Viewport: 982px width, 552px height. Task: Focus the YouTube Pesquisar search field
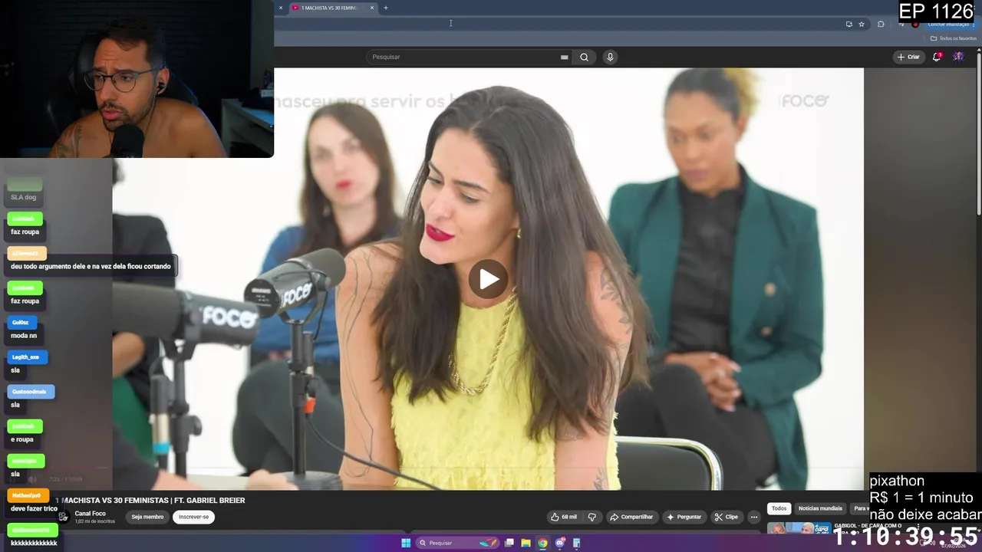[x=464, y=57]
